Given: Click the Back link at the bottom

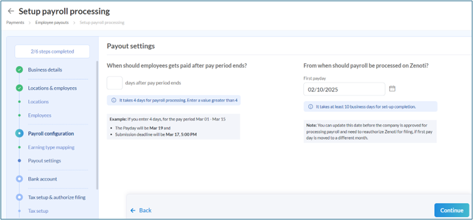Looking at the screenshot, I should point(141,210).
